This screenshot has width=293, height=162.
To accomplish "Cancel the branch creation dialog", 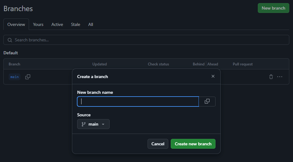I will (158, 144).
